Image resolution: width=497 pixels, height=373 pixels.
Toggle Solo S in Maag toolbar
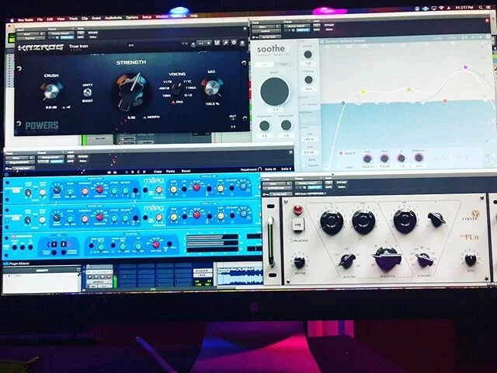286,169
